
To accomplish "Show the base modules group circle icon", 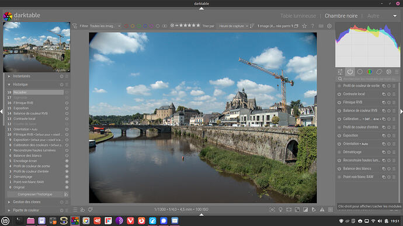I will pyautogui.click(x=360, y=72).
